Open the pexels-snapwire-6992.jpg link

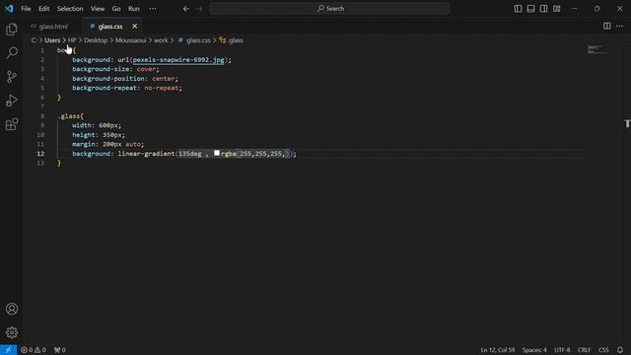[x=178, y=59]
